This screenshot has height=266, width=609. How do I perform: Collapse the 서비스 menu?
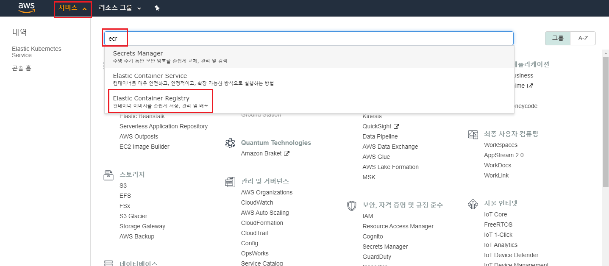coord(73,8)
